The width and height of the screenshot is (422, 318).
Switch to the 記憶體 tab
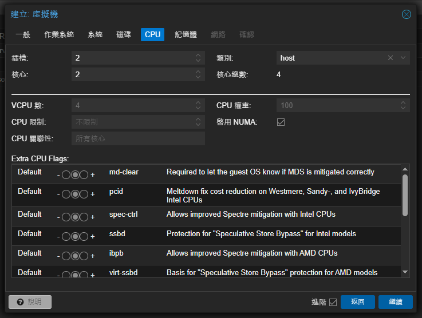(x=186, y=34)
